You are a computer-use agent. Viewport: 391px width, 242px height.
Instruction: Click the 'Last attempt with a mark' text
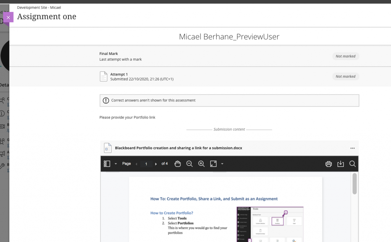pyautogui.click(x=120, y=59)
